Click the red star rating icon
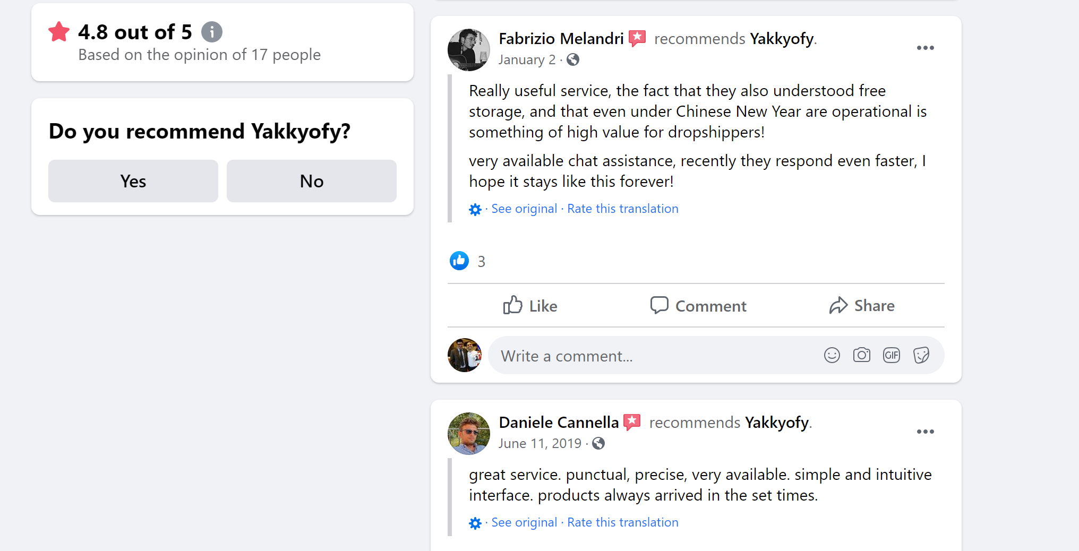 [58, 31]
